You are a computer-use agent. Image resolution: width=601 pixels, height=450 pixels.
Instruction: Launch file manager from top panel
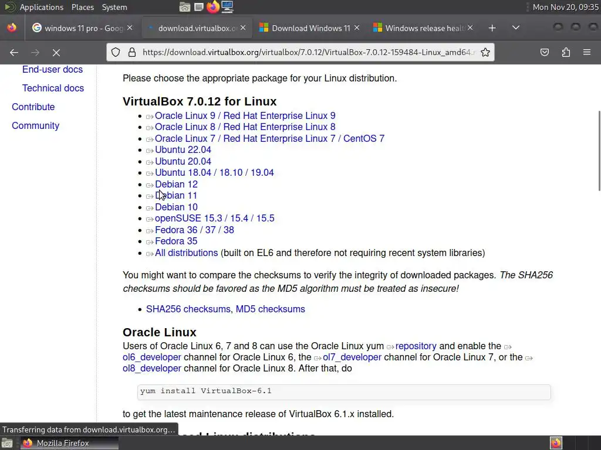[x=185, y=7]
